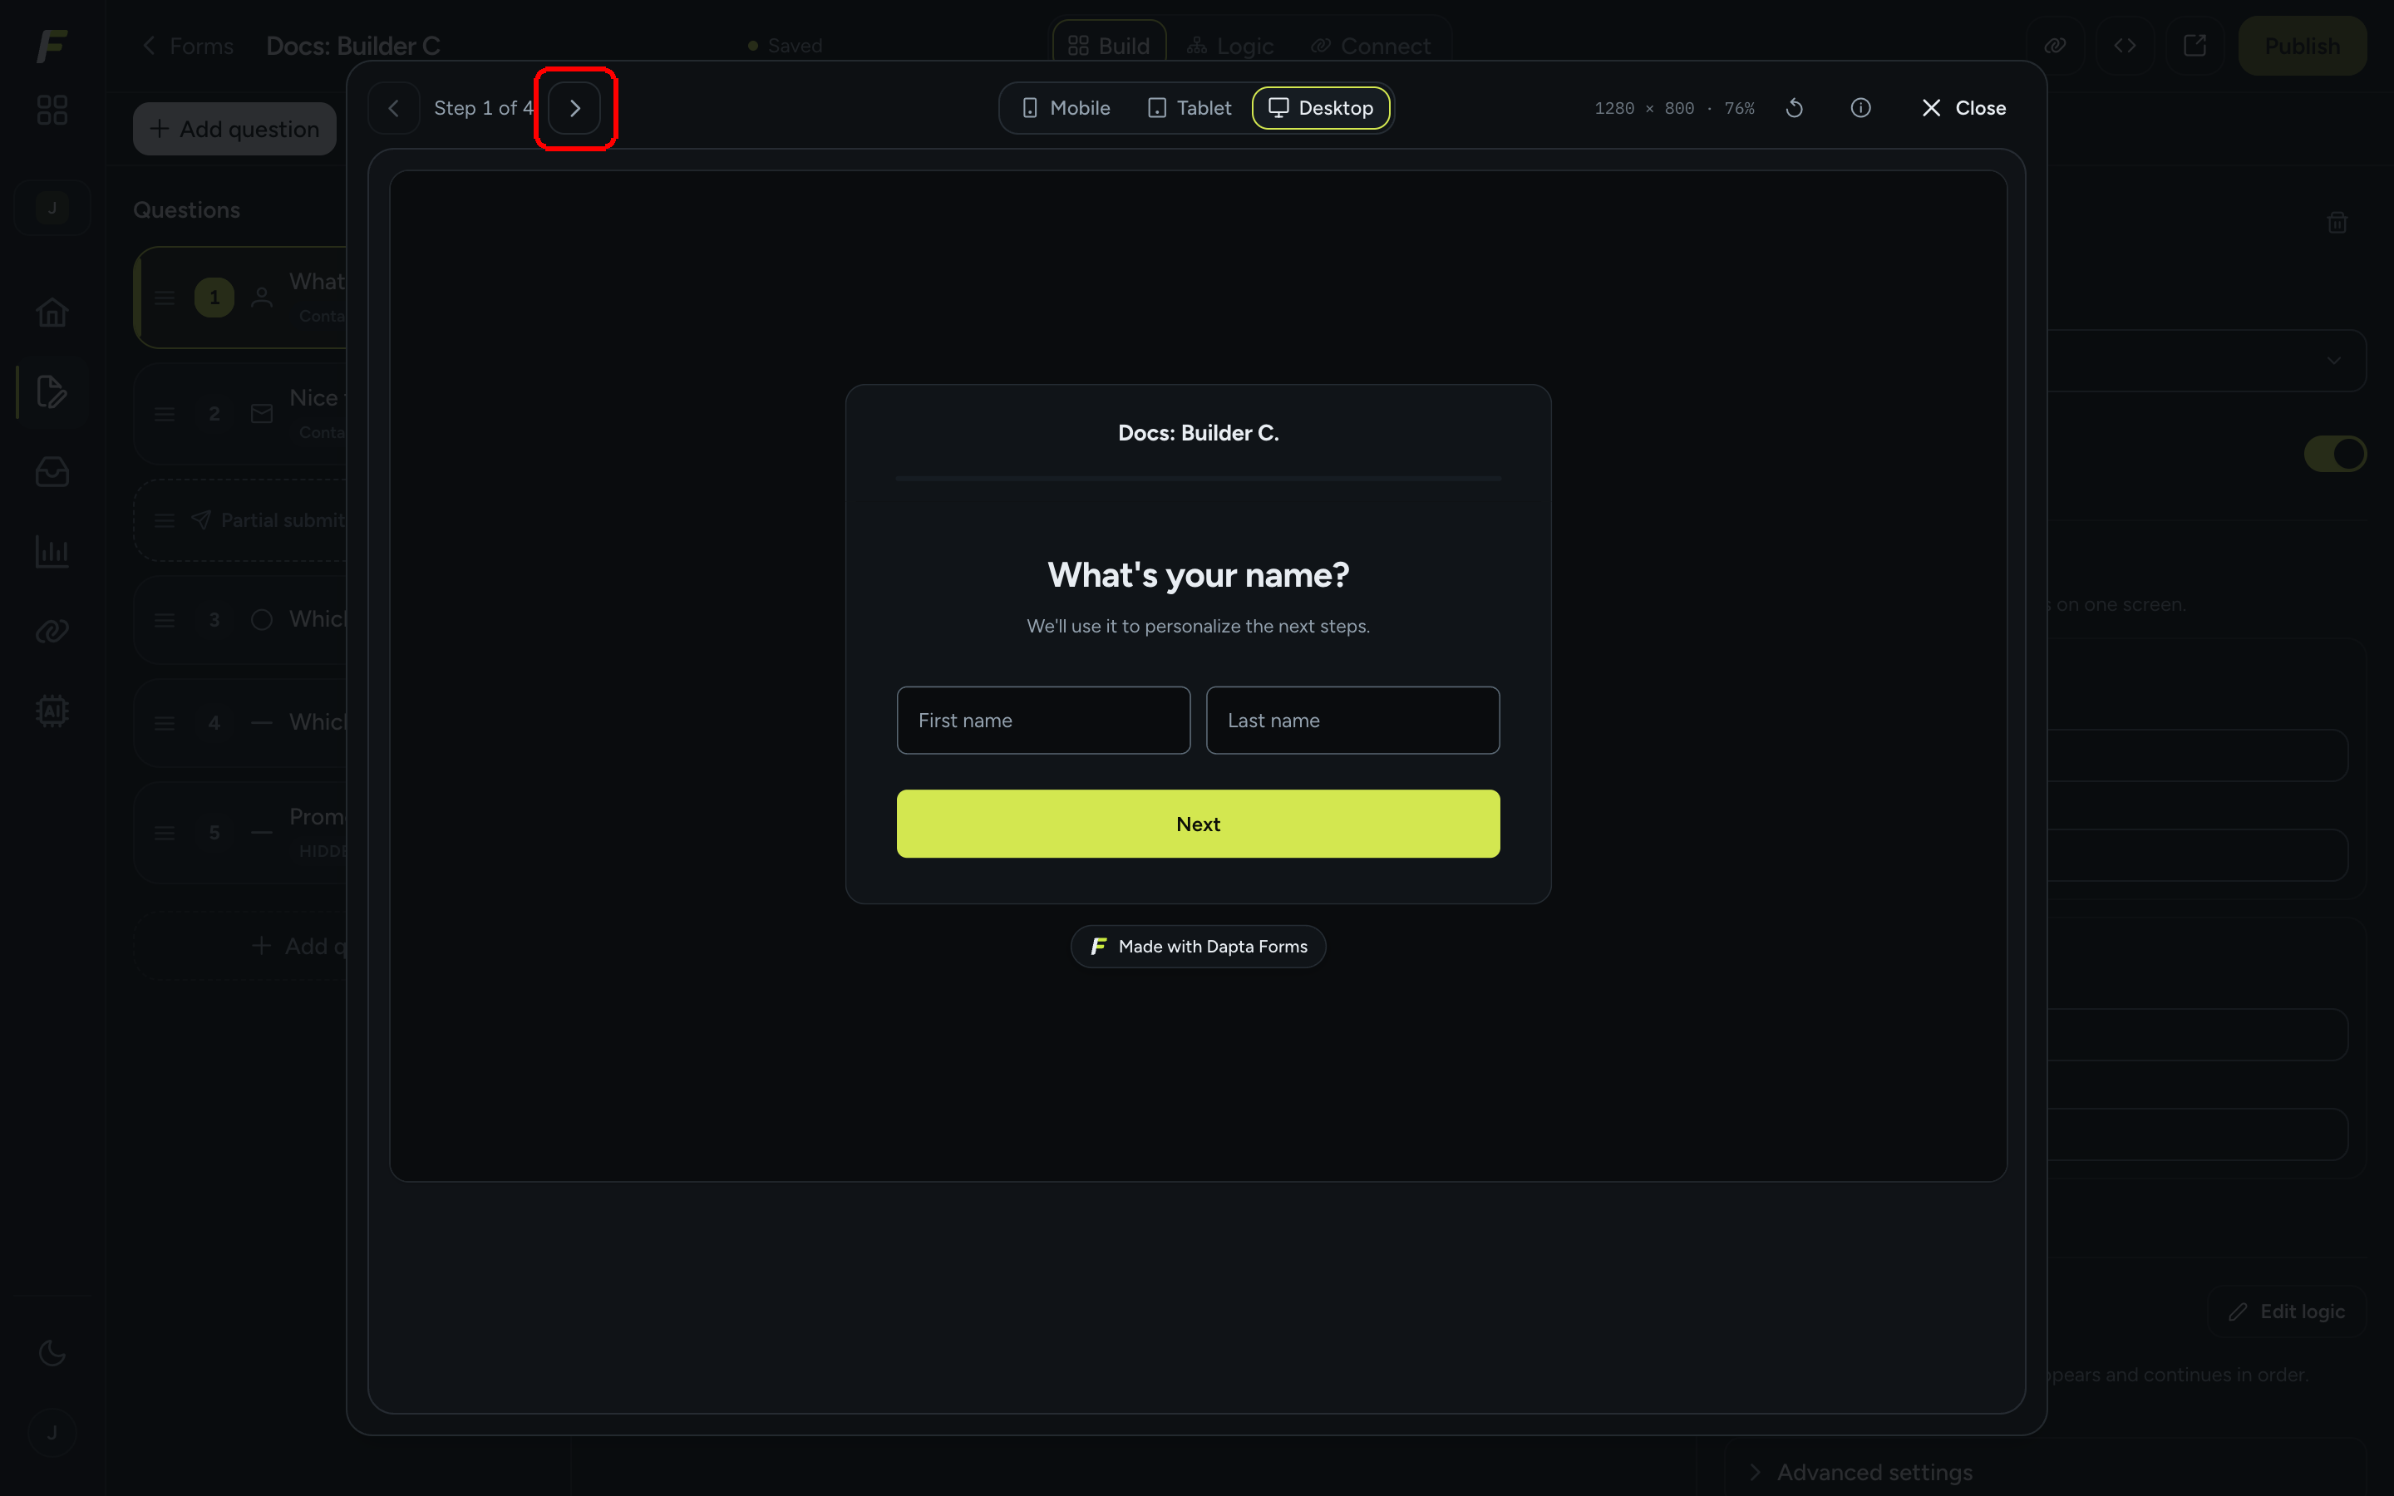
Task: Toggle dark mode moon icon
Action: pyautogui.click(x=52, y=1352)
